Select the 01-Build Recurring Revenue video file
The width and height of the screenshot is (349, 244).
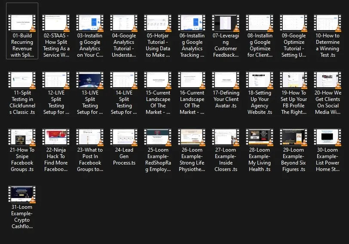tap(22, 23)
